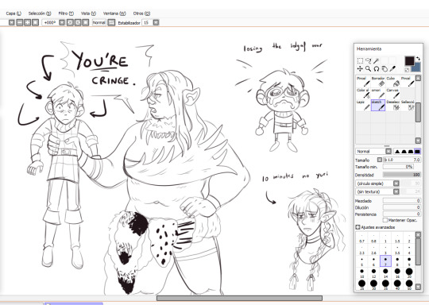The image size is (429, 305).
Task: Rotate canvas clockwise button
Action: point(78,22)
